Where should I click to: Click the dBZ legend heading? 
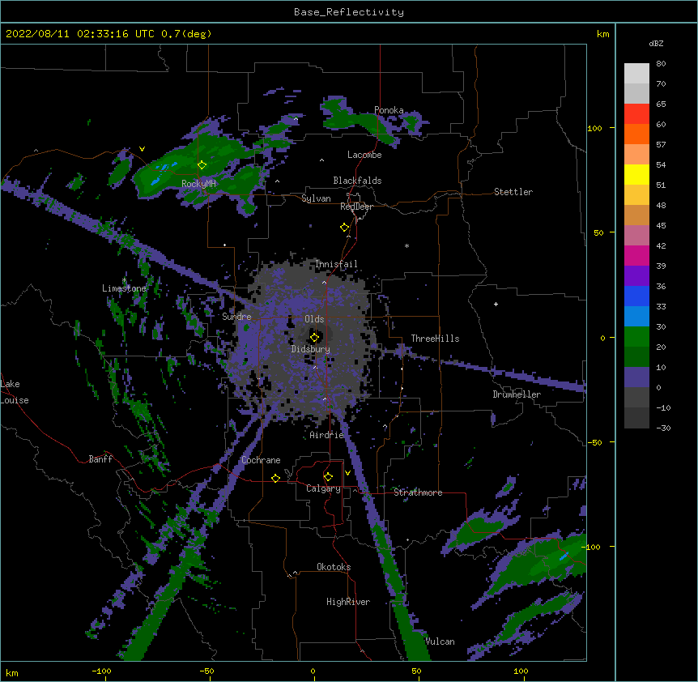(x=656, y=43)
